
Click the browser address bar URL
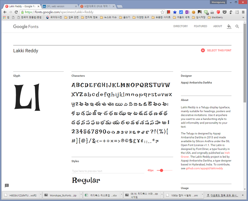click(59, 12)
